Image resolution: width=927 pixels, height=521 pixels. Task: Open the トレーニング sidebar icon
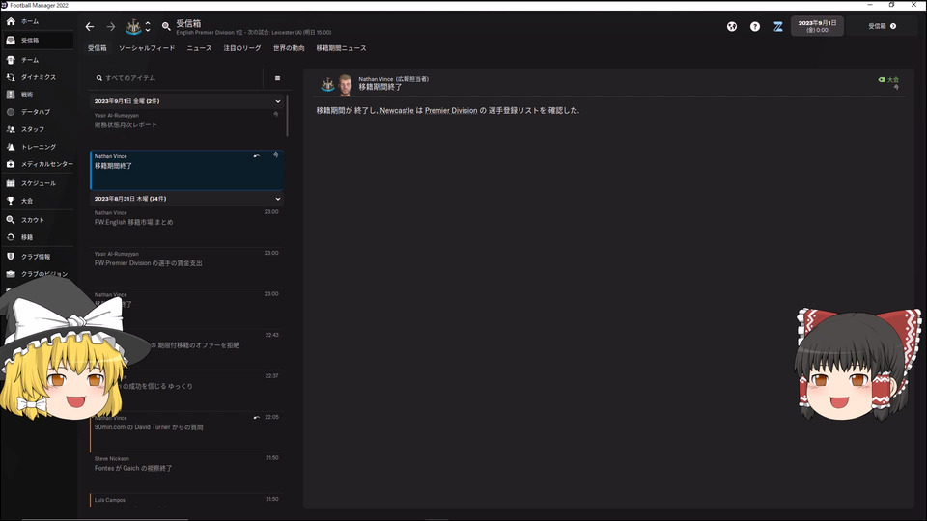(11, 147)
